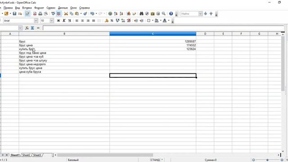Open the Arial font name dropdown
Image resolution: width=288 pixels, height=162 pixels.
click(x=36, y=21)
